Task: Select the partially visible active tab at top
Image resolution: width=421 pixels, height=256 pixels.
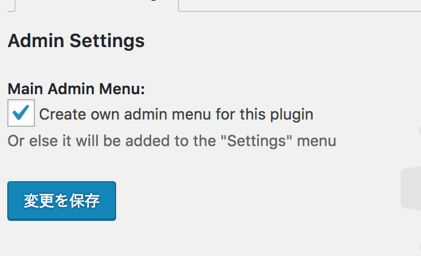Action: point(97,5)
